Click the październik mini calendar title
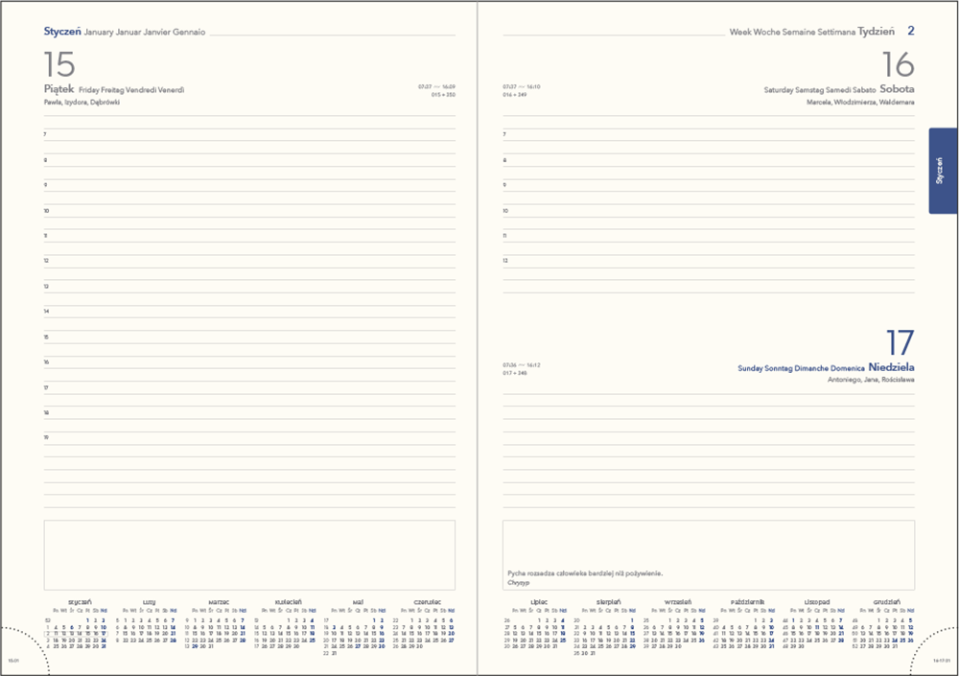This screenshot has width=959, height=676. [x=747, y=602]
